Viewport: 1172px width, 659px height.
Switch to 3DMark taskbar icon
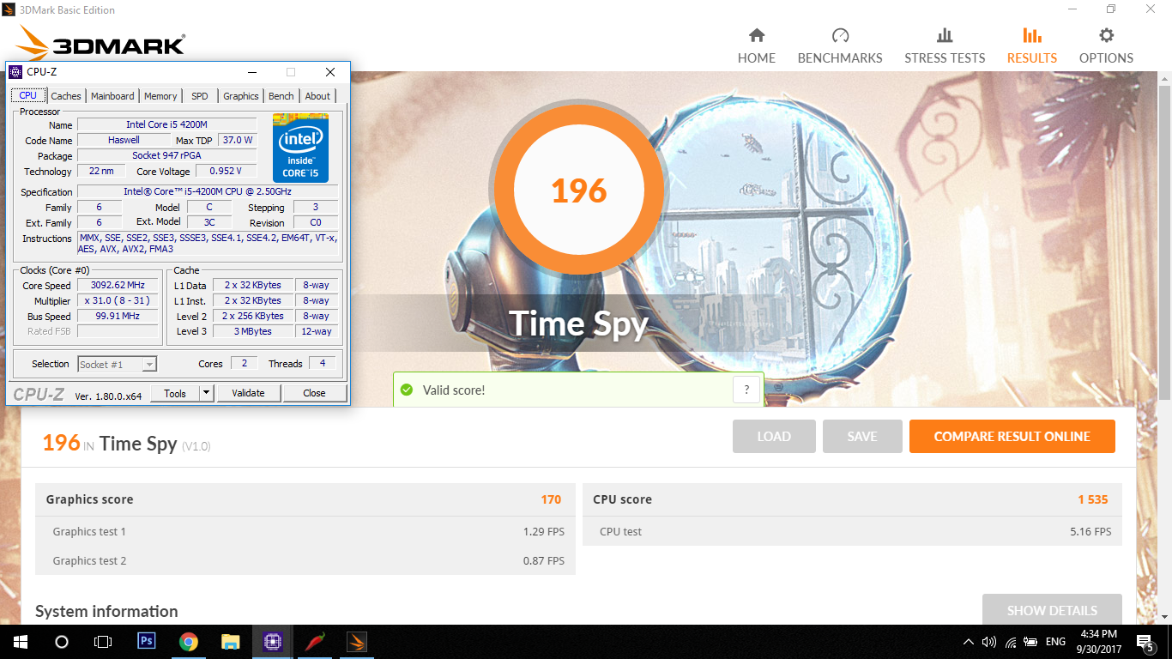(357, 641)
